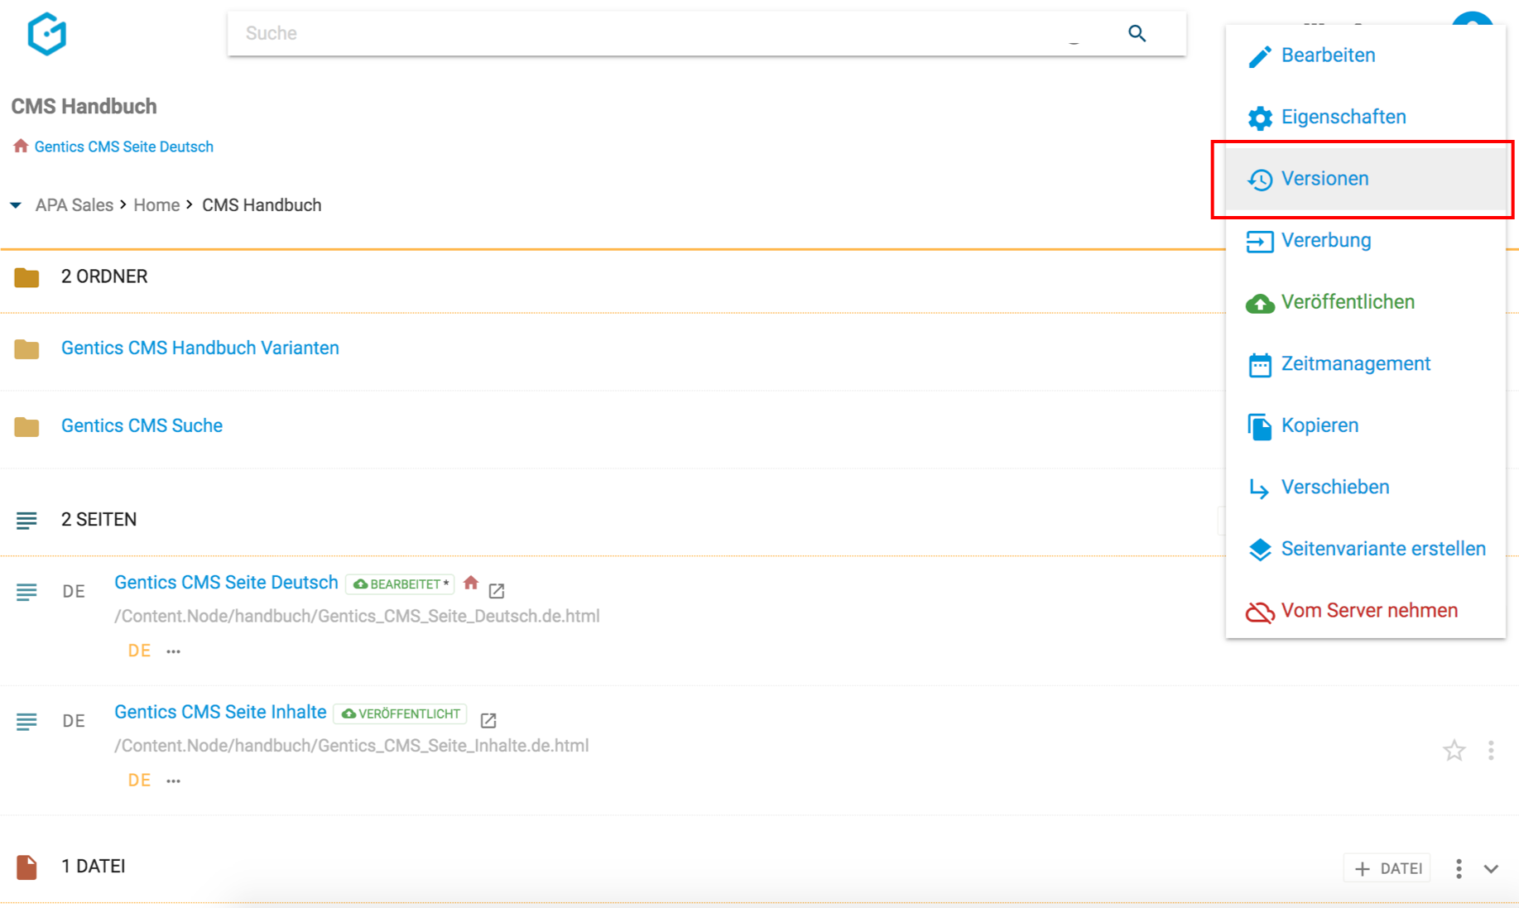1519x908 pixels.
Task: Click the red home icon under CMS Handbuch
Action: tap(21, 146)
